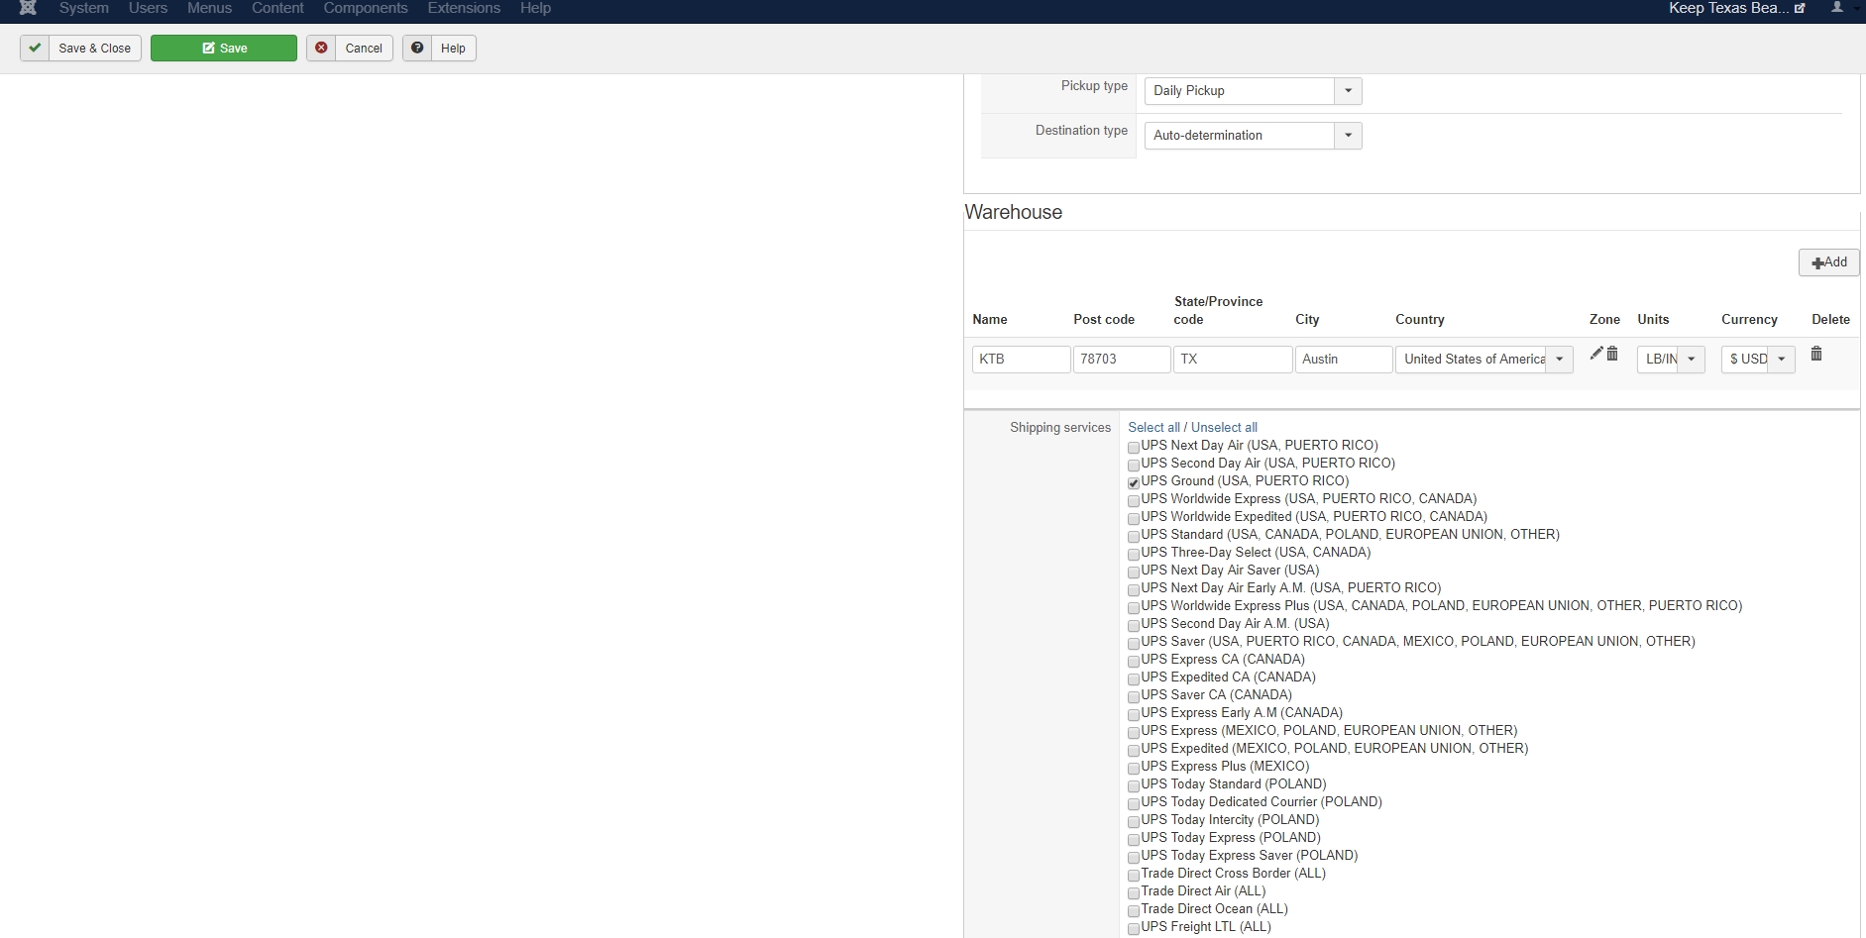Open the Content menu
The height and width of the screenshot is (938, 1866).
click(x=277, y=8)
